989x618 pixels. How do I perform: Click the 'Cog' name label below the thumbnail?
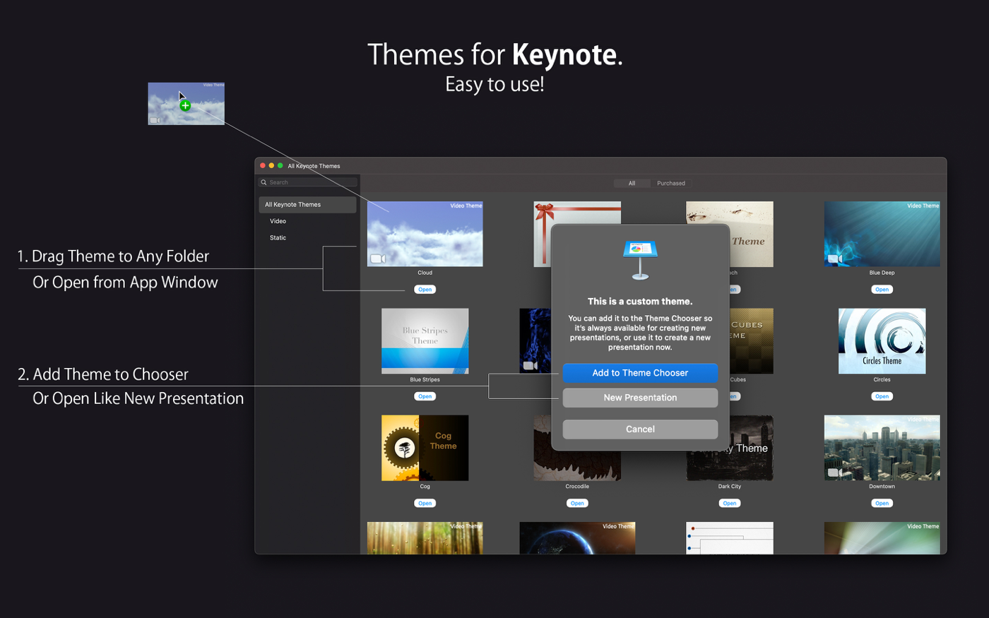click(425, 487)
